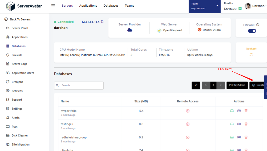Open Application Users in sidebar

(x=20, y=73)
